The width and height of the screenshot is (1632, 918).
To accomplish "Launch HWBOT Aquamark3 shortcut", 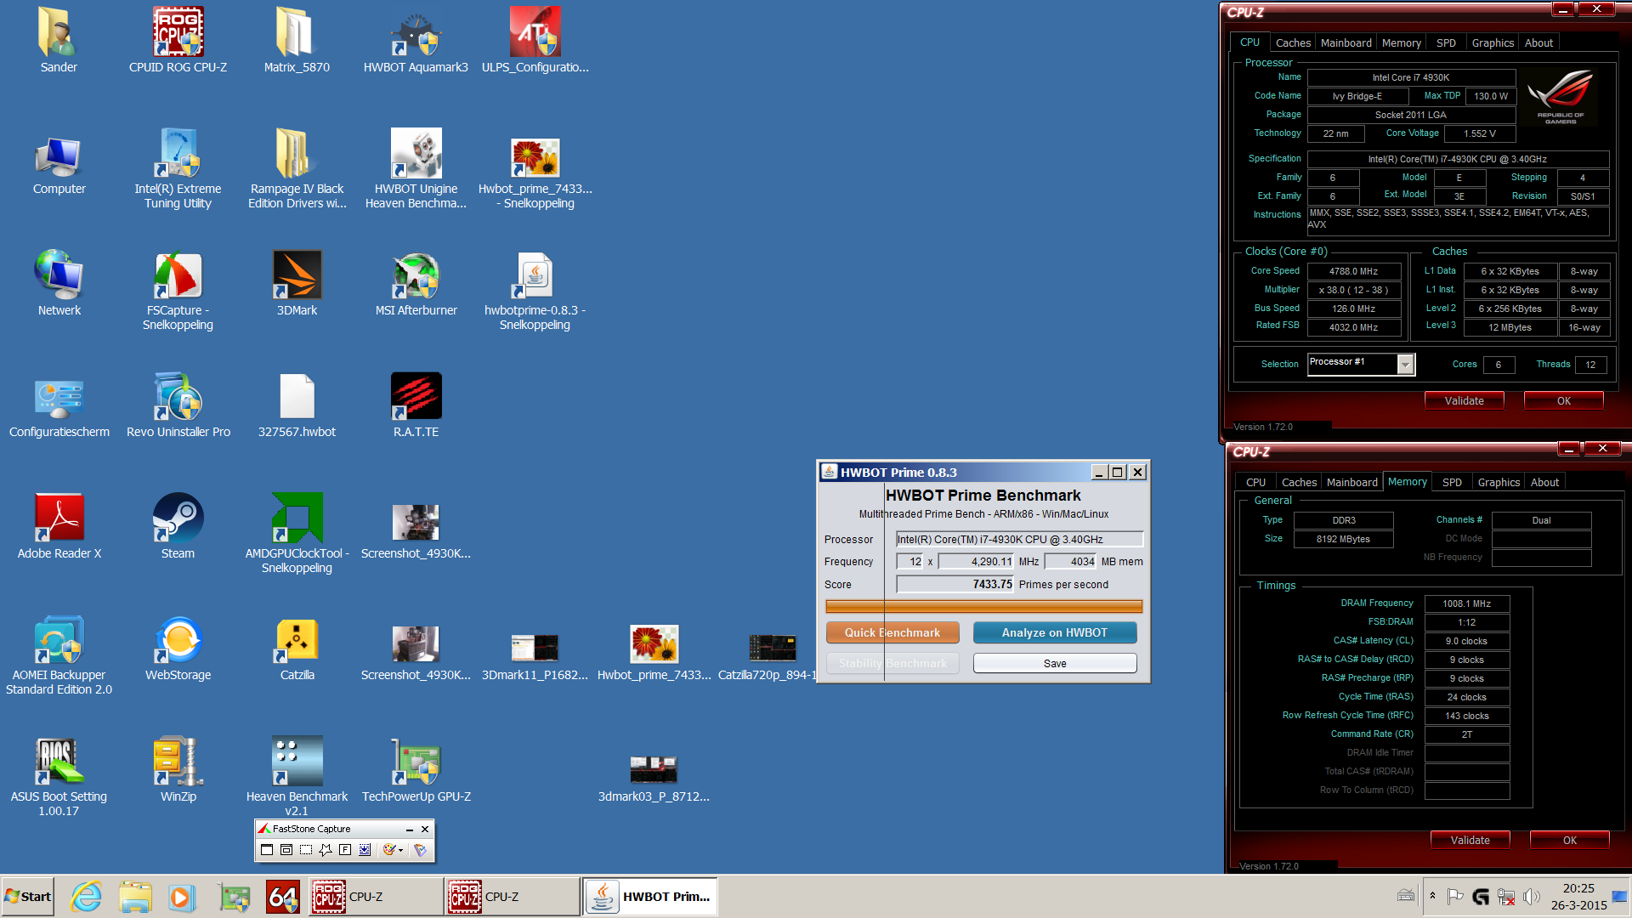I will 416,40.
